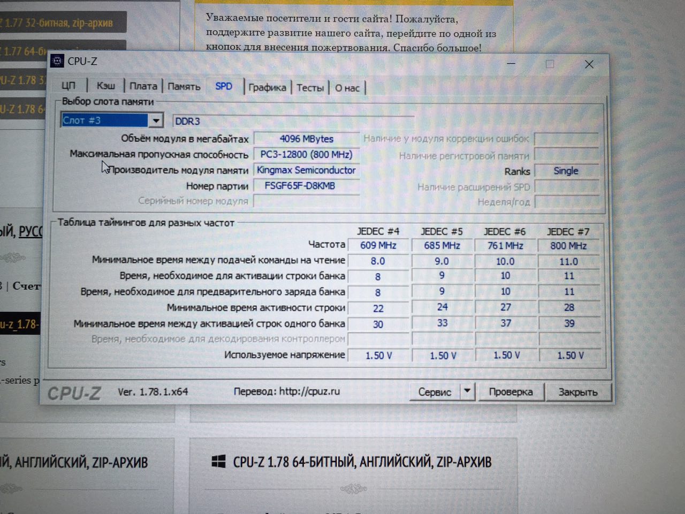Click the empty serial number field
The width and height of the screenshot is (685, 514).
click(x=307, y=201)
